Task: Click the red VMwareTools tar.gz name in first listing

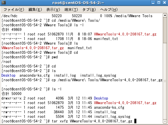Action: click(x=125, y=34)
